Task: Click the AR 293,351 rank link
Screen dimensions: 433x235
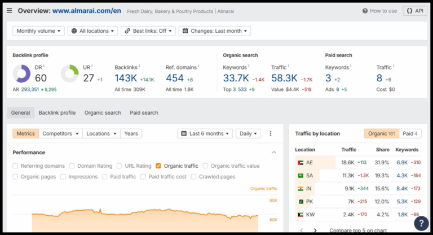Action: tap(30, 89)
